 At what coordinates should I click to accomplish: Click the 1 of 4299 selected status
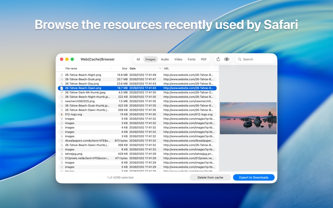tap(120, 178)
